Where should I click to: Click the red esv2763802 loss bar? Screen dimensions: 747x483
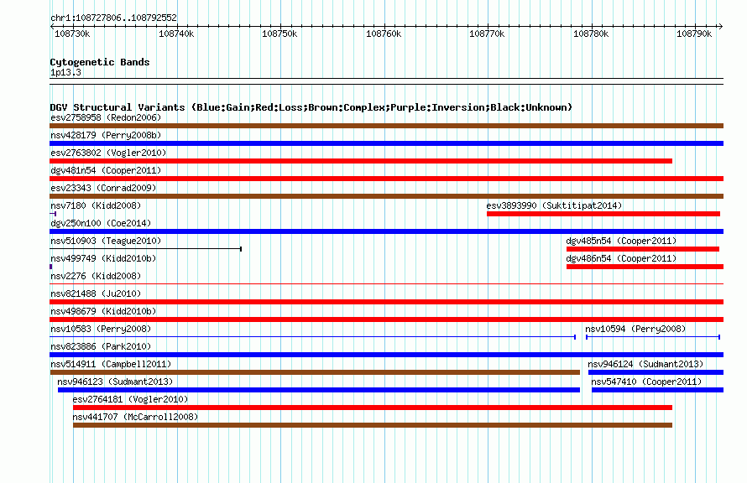pos(361,161)
